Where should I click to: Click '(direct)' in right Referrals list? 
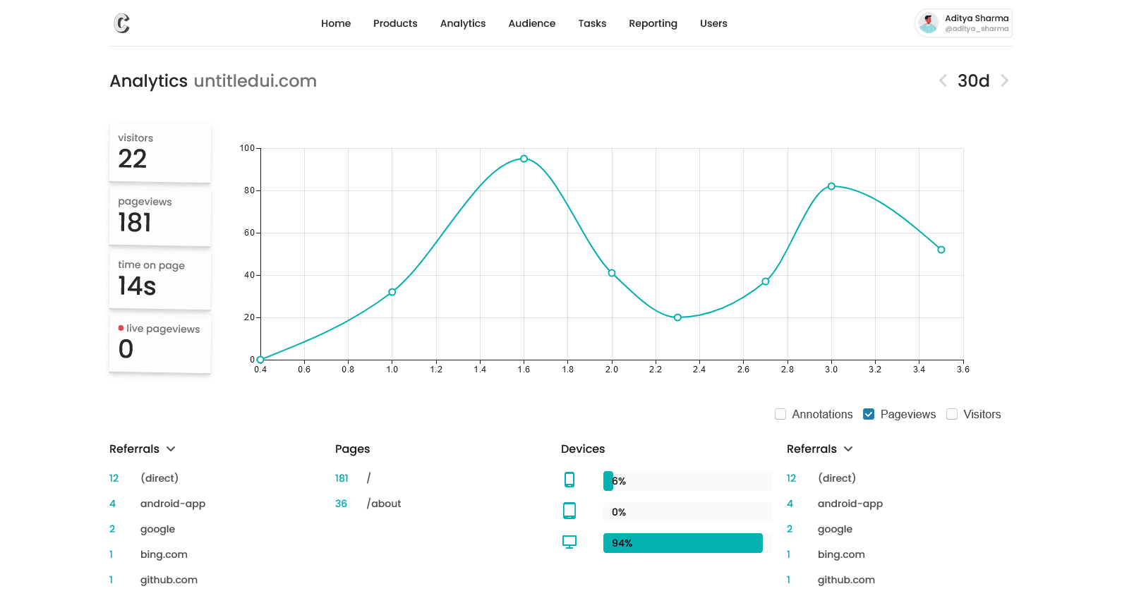[837, 478]
